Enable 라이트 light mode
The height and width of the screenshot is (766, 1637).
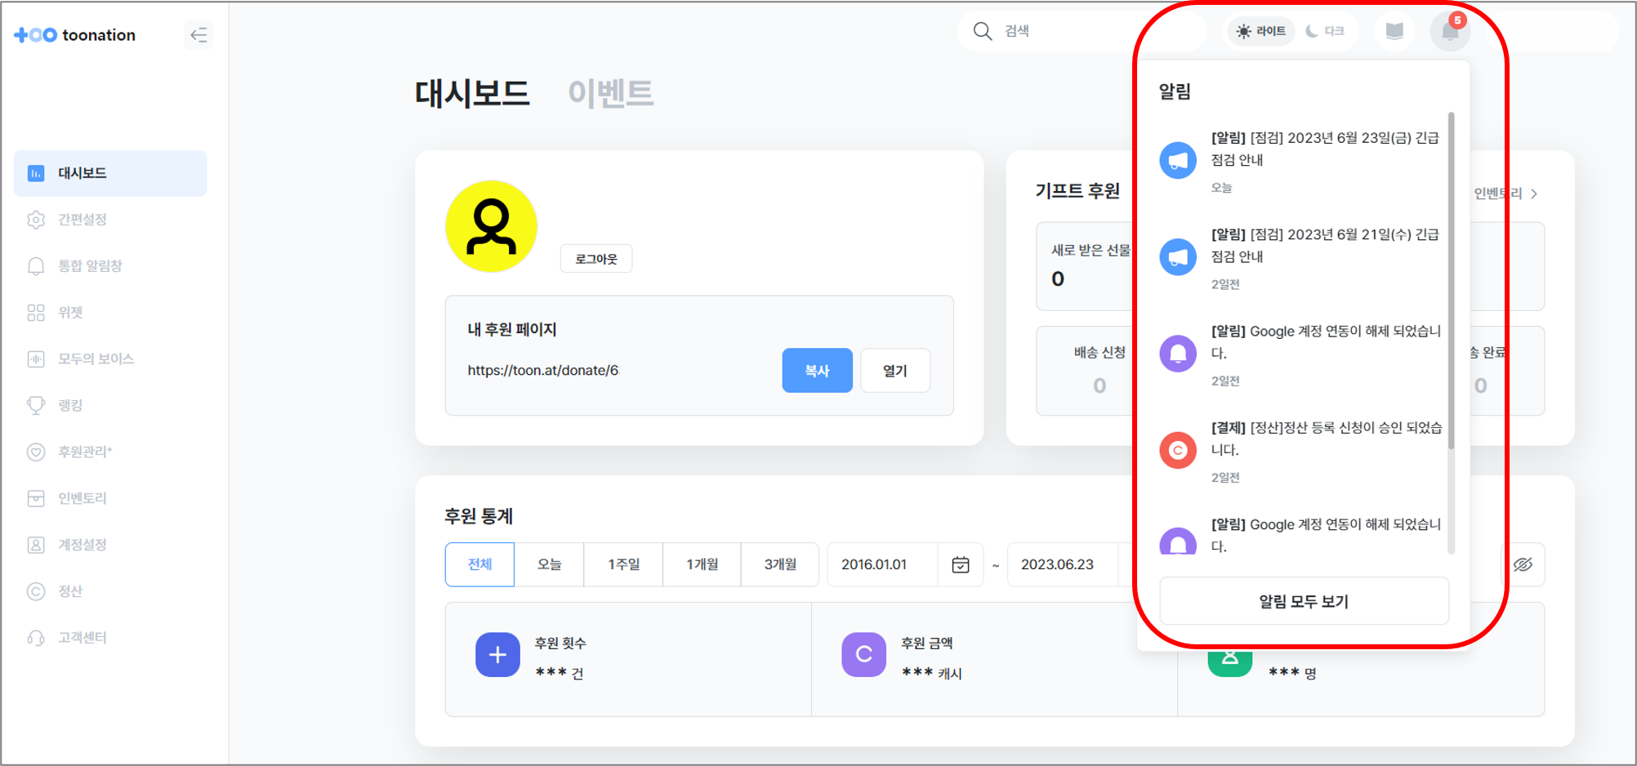click(x=1260, y=31)
